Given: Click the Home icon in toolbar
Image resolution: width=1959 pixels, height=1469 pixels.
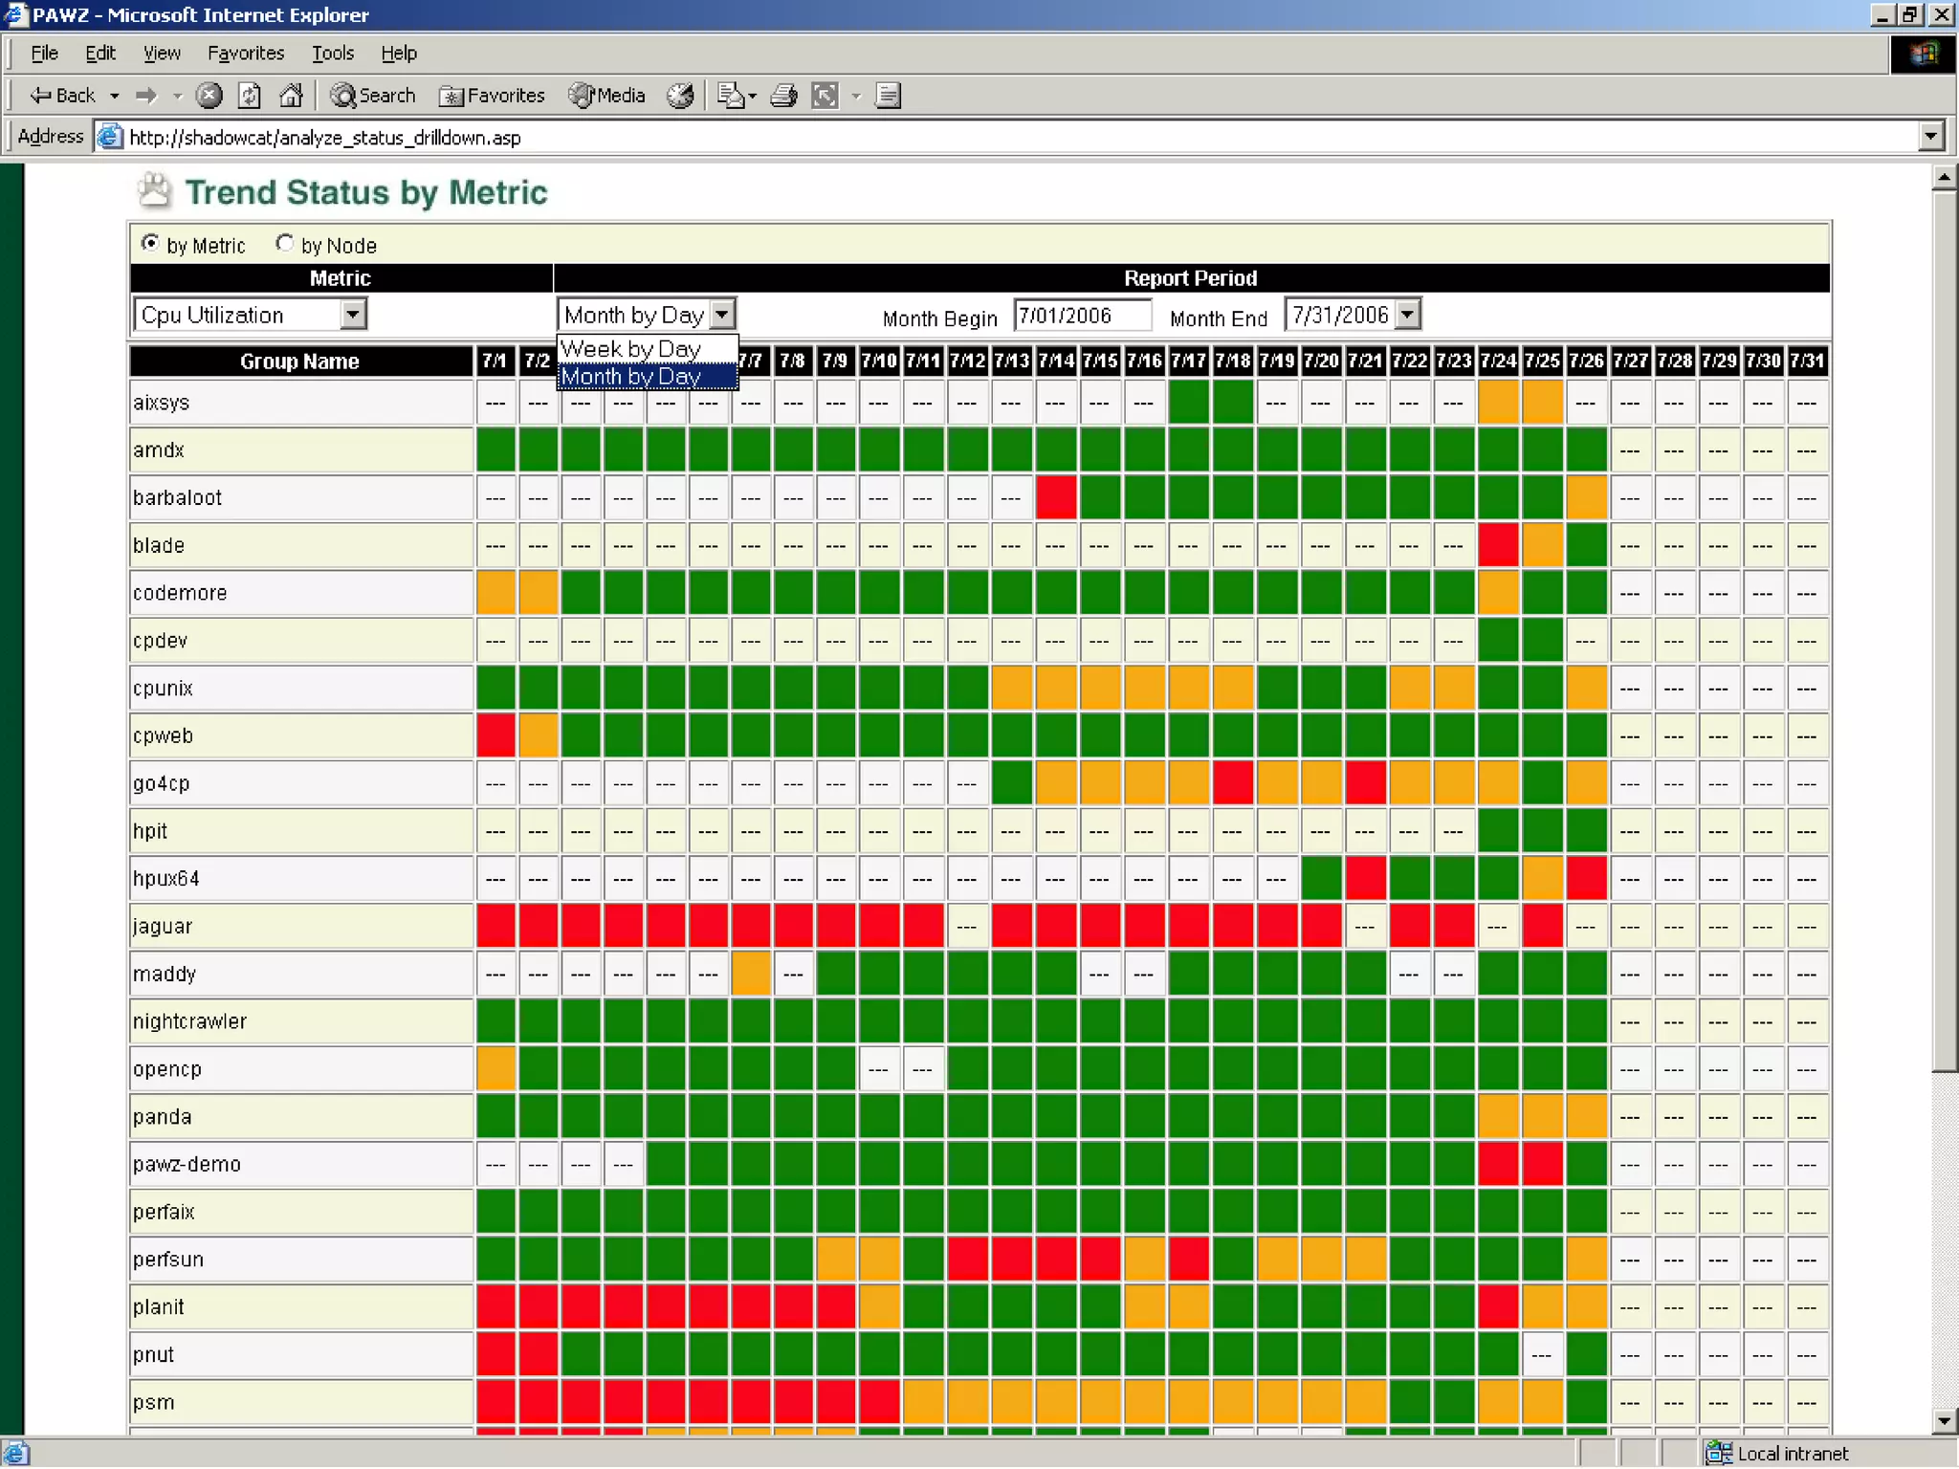Looking at the screenshot, I should tap(291, 96).
